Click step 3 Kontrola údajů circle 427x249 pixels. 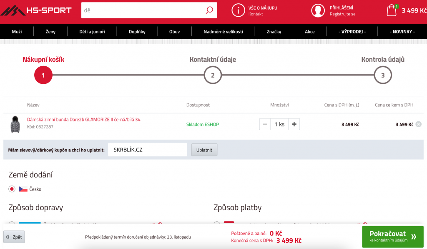coord(383,75)
